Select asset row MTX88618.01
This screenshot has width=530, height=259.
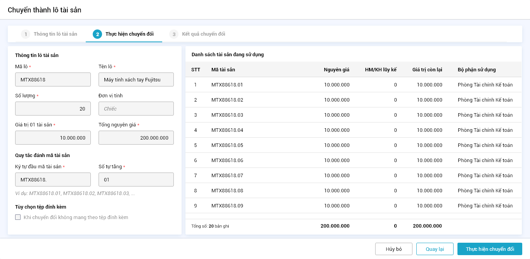[x=227, y=85]
